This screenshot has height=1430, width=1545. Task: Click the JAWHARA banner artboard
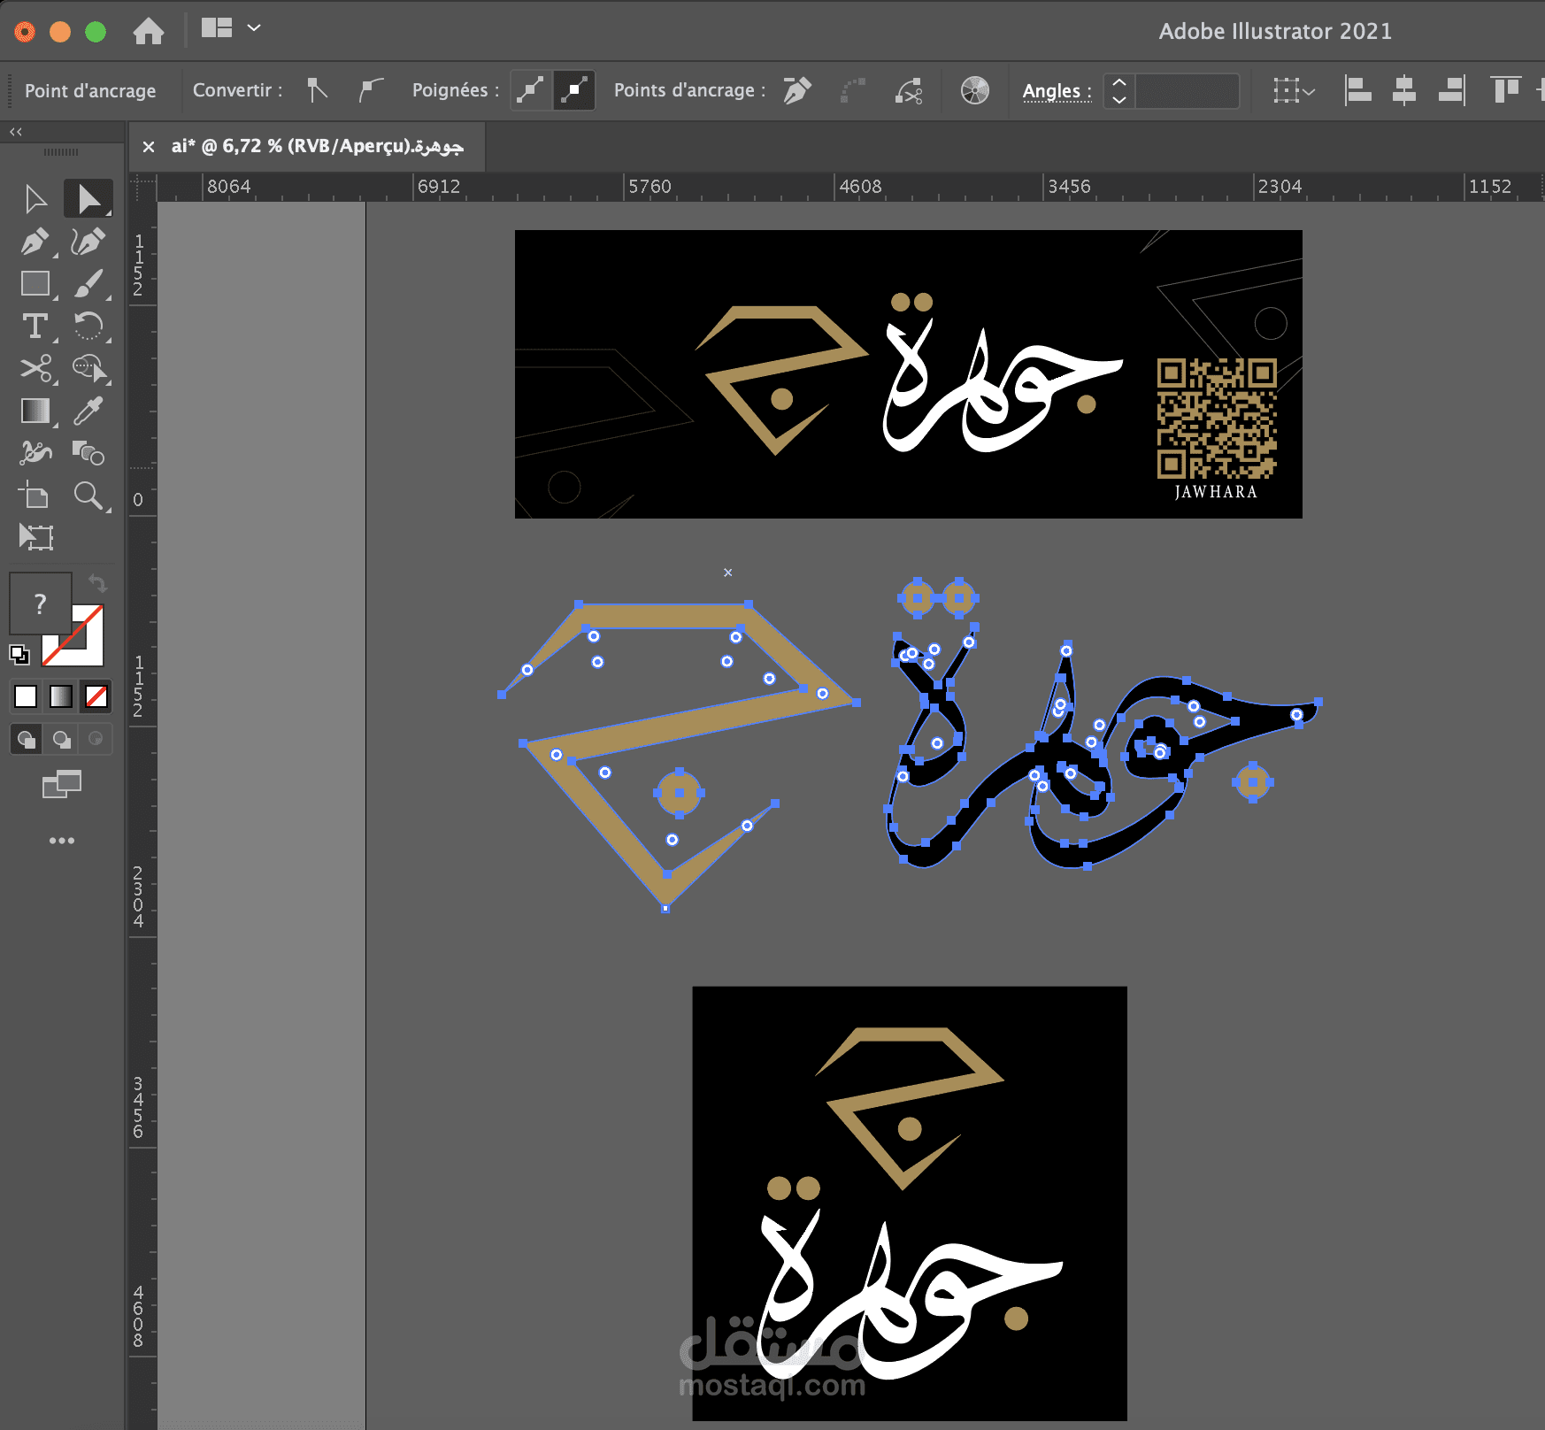pyautogui.click(x=908, y=374)
